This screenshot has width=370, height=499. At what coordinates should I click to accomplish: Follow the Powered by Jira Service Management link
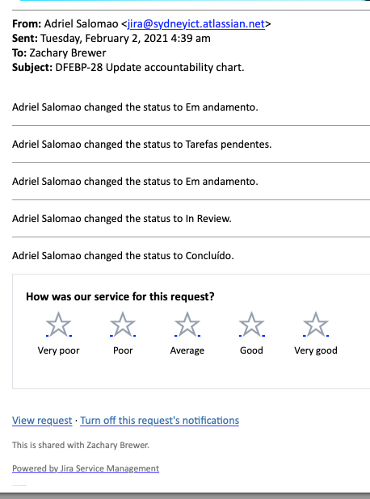(x=86, y=468)
